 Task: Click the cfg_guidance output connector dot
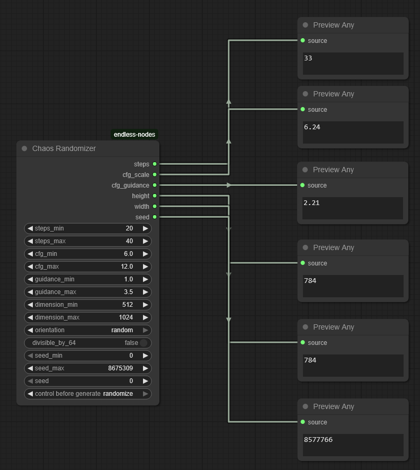point(155,185)
